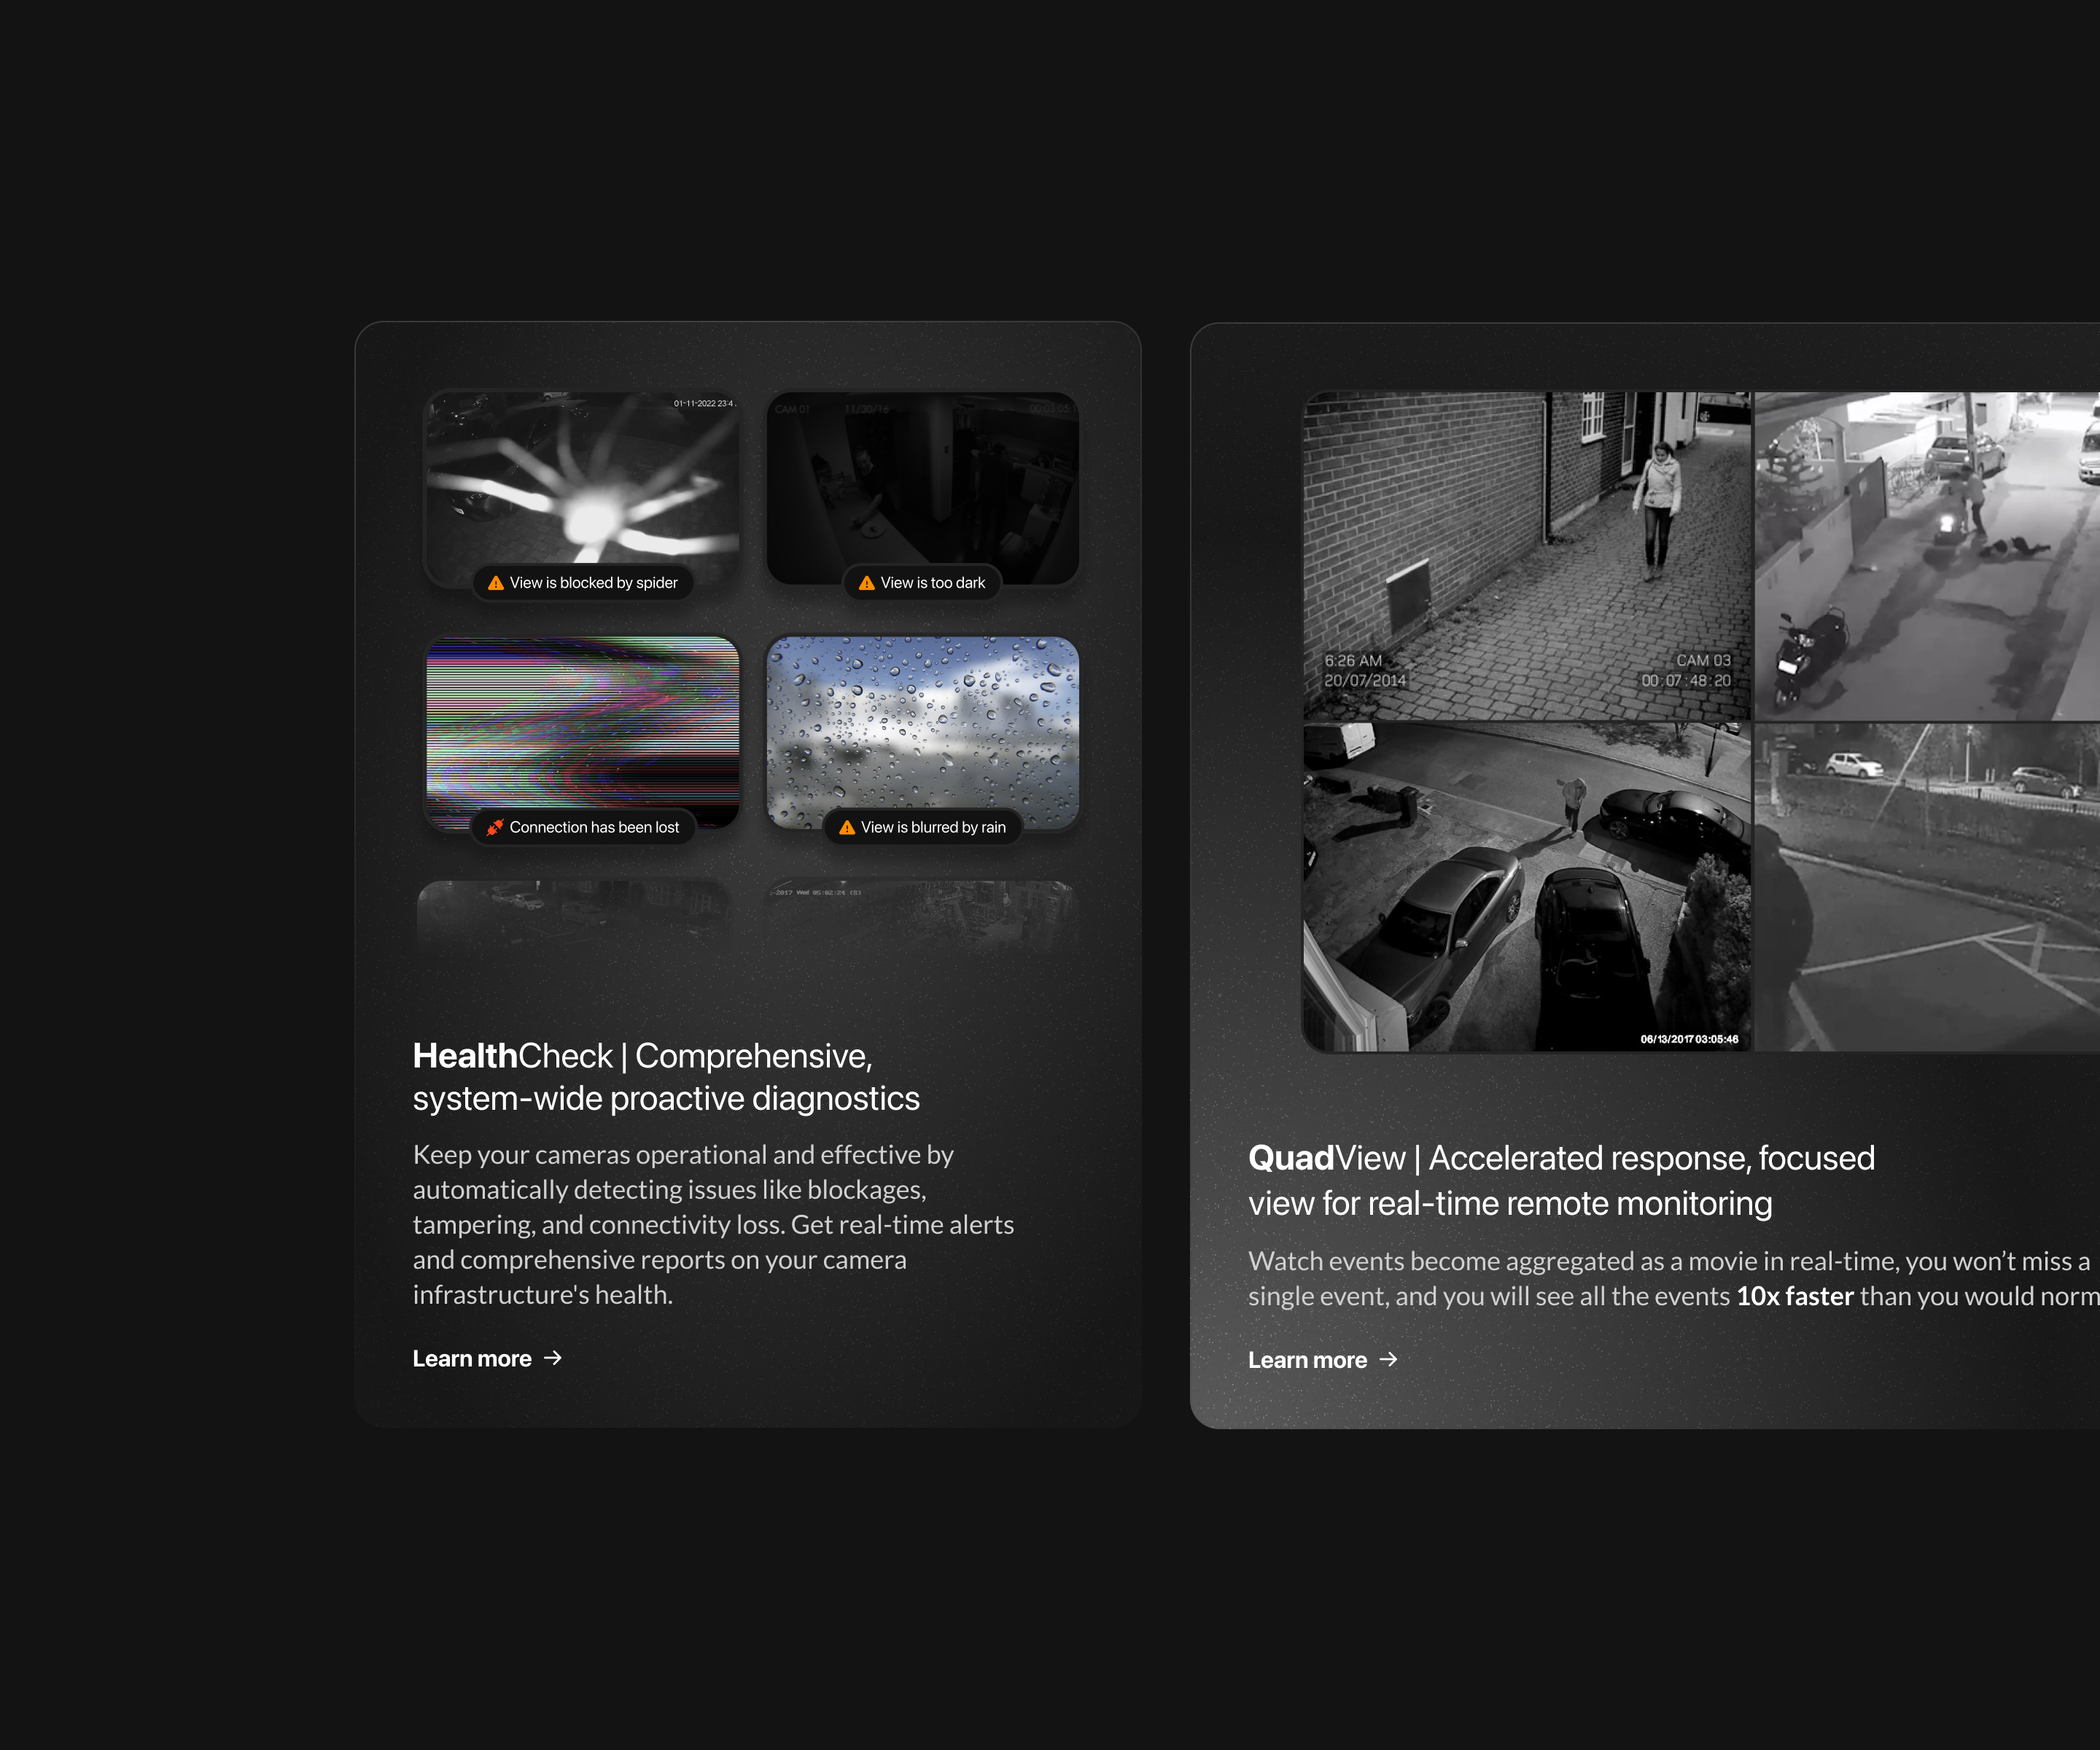Click 'CAM 03' overlay text
This screenshot has height=1750, width=2100.
pyautogui.click(x=1703, y=660)
